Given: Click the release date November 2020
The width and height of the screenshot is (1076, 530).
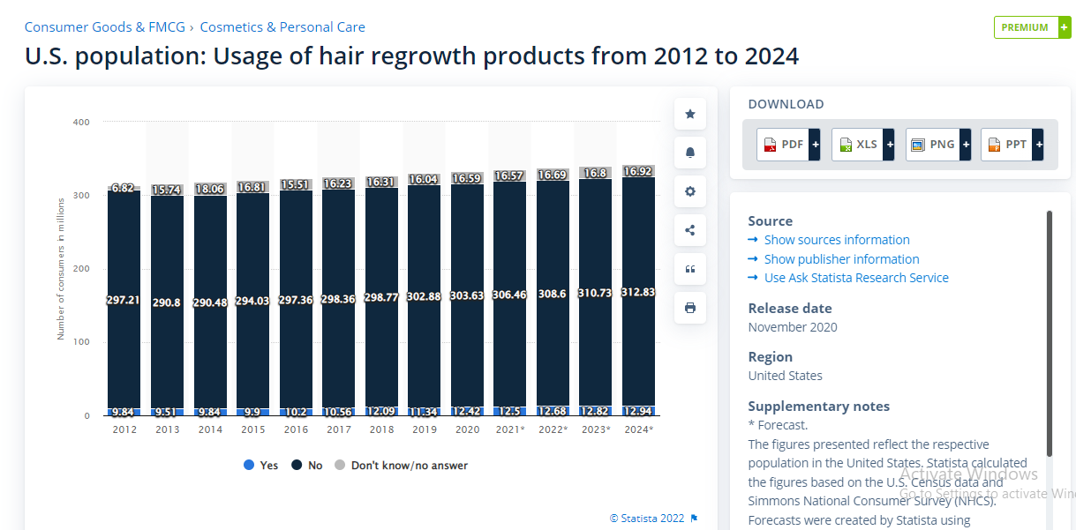Looking at the screenshot, I should 793,327.
